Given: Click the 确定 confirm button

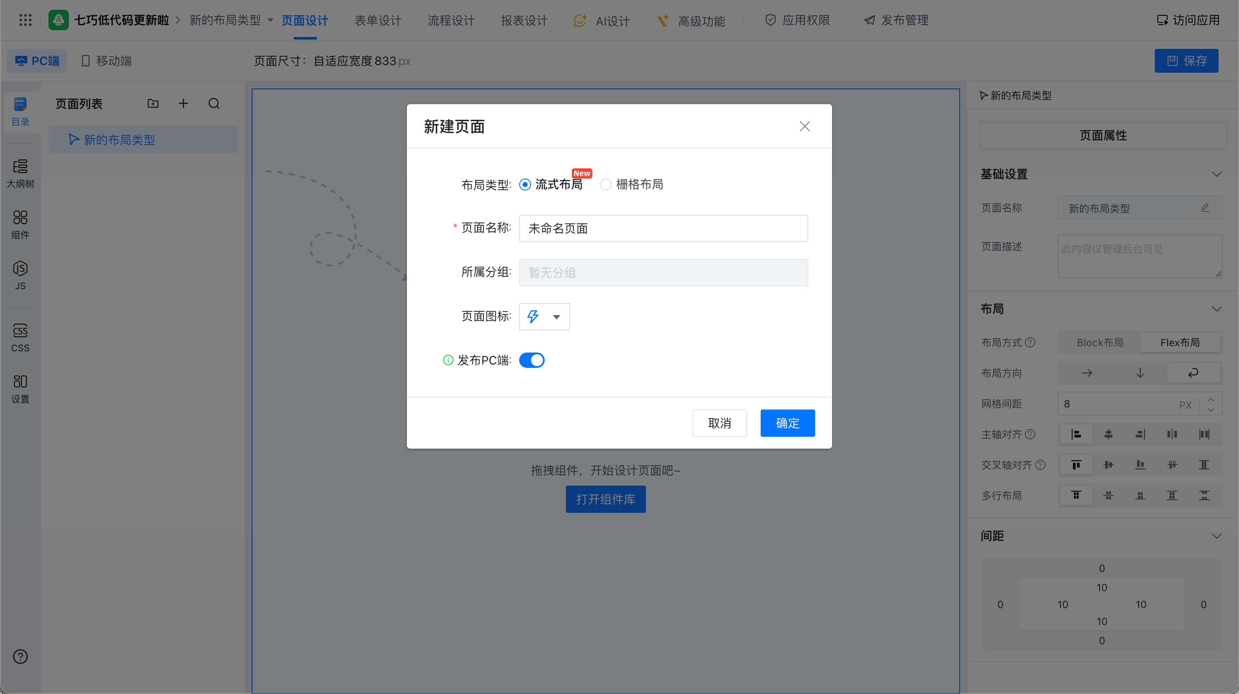Looking at the screenshot, I should [787, 423].
